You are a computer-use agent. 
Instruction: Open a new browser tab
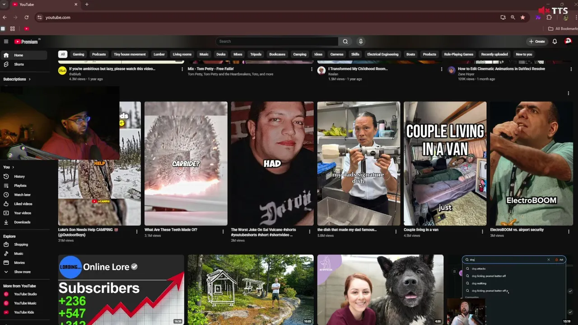[87, 5]
